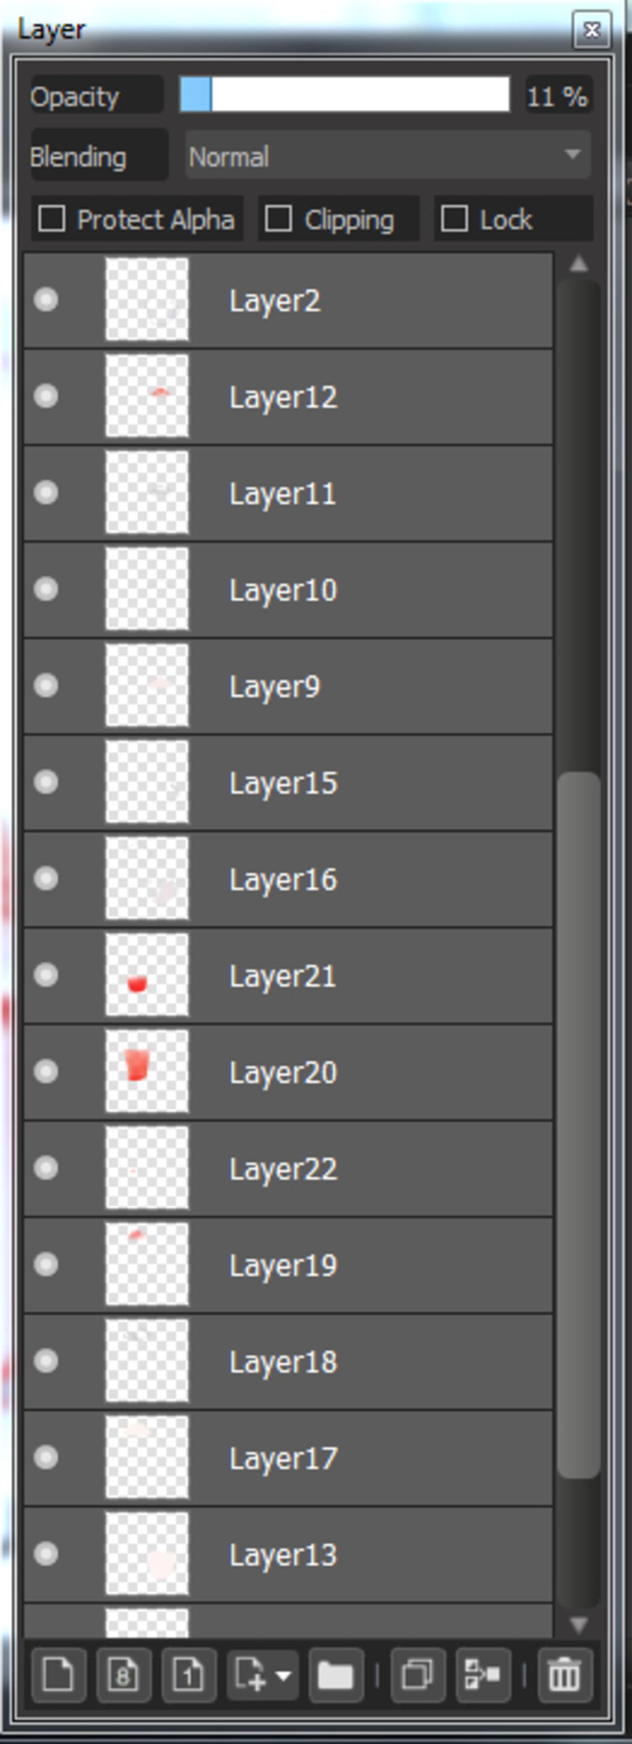Add a new 1-bit layer

pyautogui.click(x=188, y=1675)
